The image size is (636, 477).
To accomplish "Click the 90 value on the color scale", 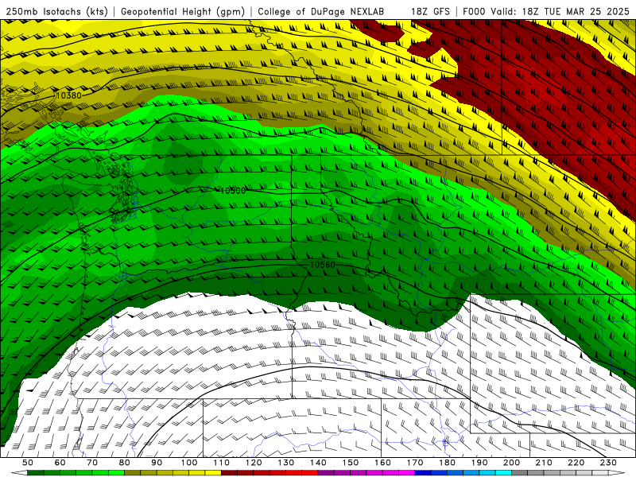I will tap(157, 463).
